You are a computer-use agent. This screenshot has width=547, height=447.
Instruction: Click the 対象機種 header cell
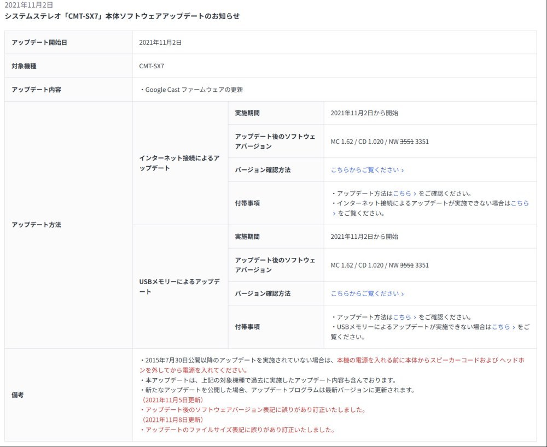[x=68, y=66]
